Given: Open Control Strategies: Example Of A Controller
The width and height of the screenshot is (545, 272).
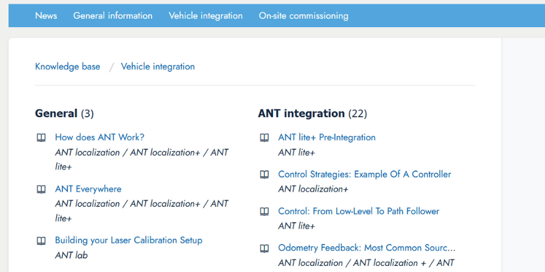Looking at the screenshot, I should click(x=365, y=174).
